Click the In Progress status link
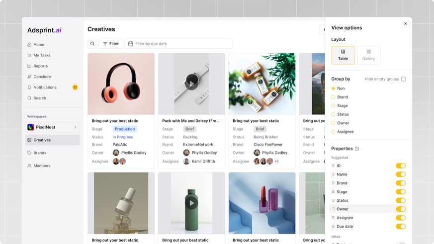Image resolution: width=434 pixels, height=244 pixels. (123, 137)
